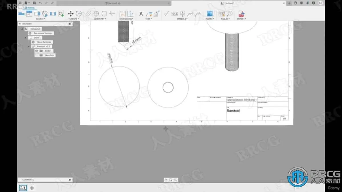342x192 pixels.
Task: Select the Move tool in Modify
Action: tap(71, 13)
